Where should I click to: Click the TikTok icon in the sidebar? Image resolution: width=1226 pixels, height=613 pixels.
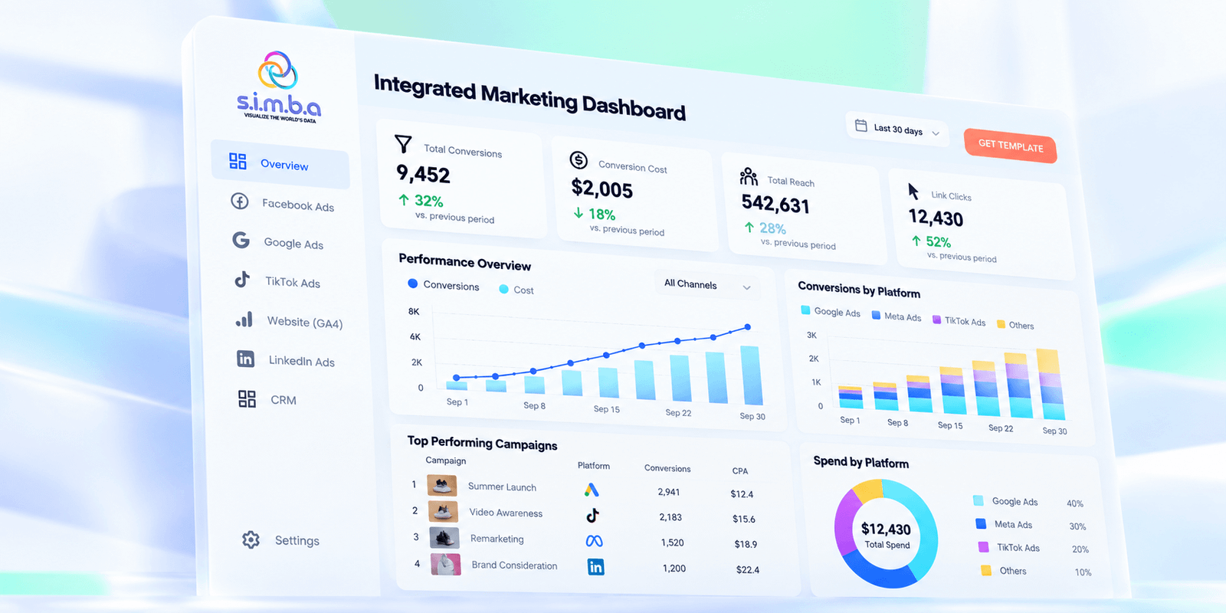[x=242, y=279]
